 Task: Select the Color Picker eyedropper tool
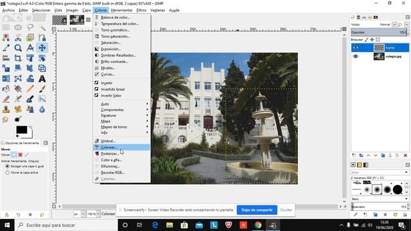tap(6, 48)
